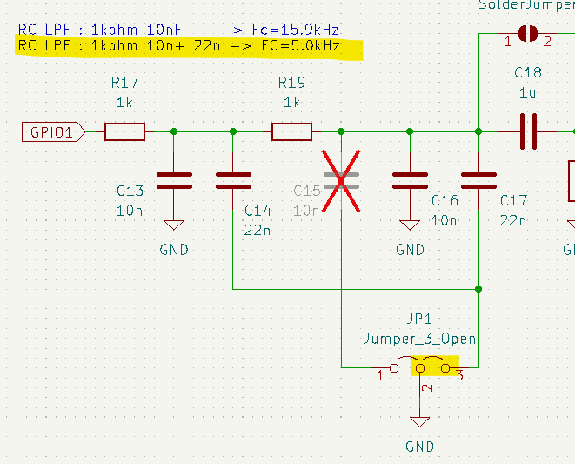Select the 1k value under R17
The height and width of the screenshot is (464, 575).
(124, 102)
